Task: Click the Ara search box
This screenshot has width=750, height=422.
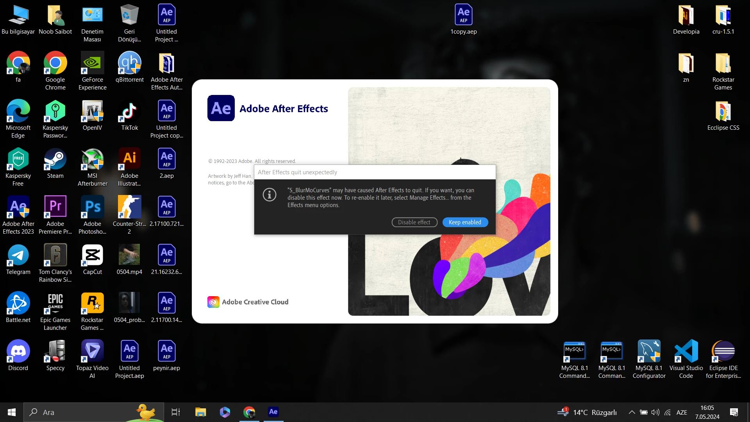Action: (x=86, y=412)
